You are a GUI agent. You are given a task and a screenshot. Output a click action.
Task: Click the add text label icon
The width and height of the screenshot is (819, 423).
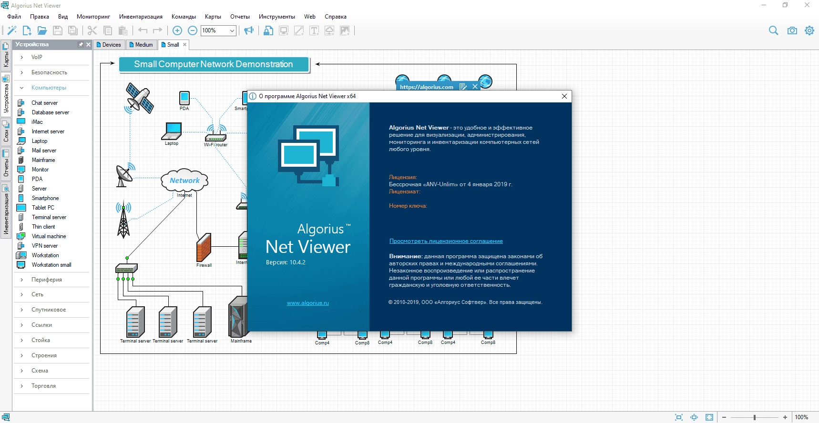pos(314,30)
